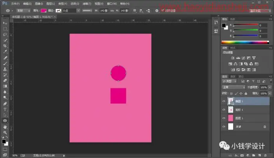Open the layer opacity dropdown arrow

click(270, 87)
